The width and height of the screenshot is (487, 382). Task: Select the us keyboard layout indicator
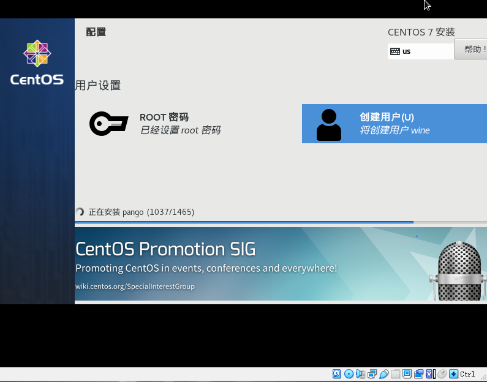[420, 51]
